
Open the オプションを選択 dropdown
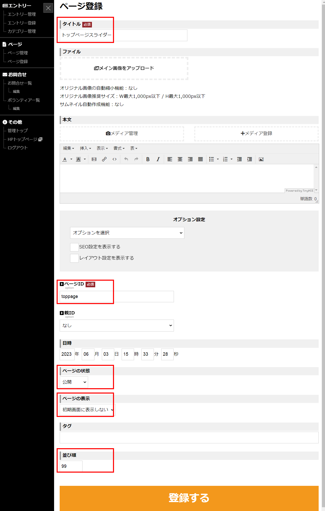127,233
